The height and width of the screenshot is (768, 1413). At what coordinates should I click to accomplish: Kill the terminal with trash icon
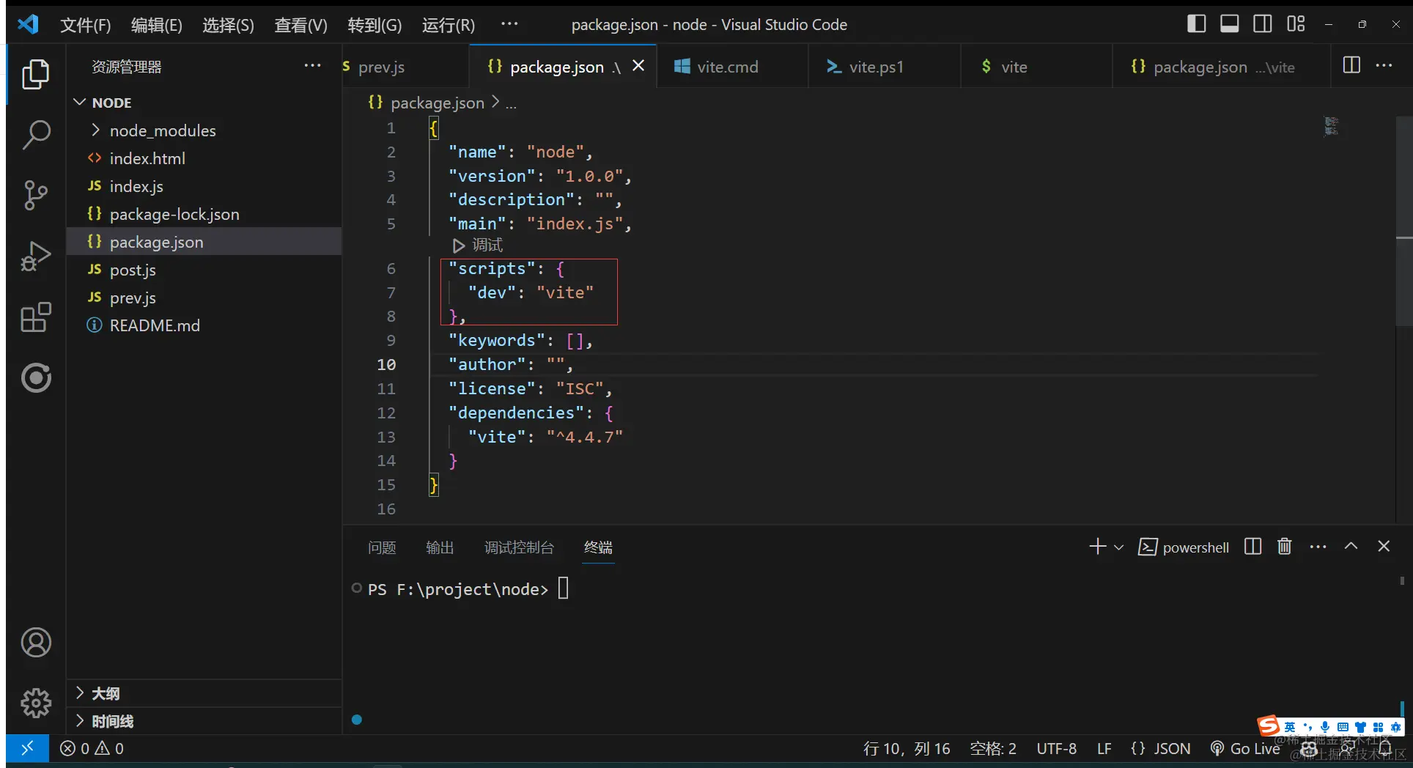point(1284,547)
